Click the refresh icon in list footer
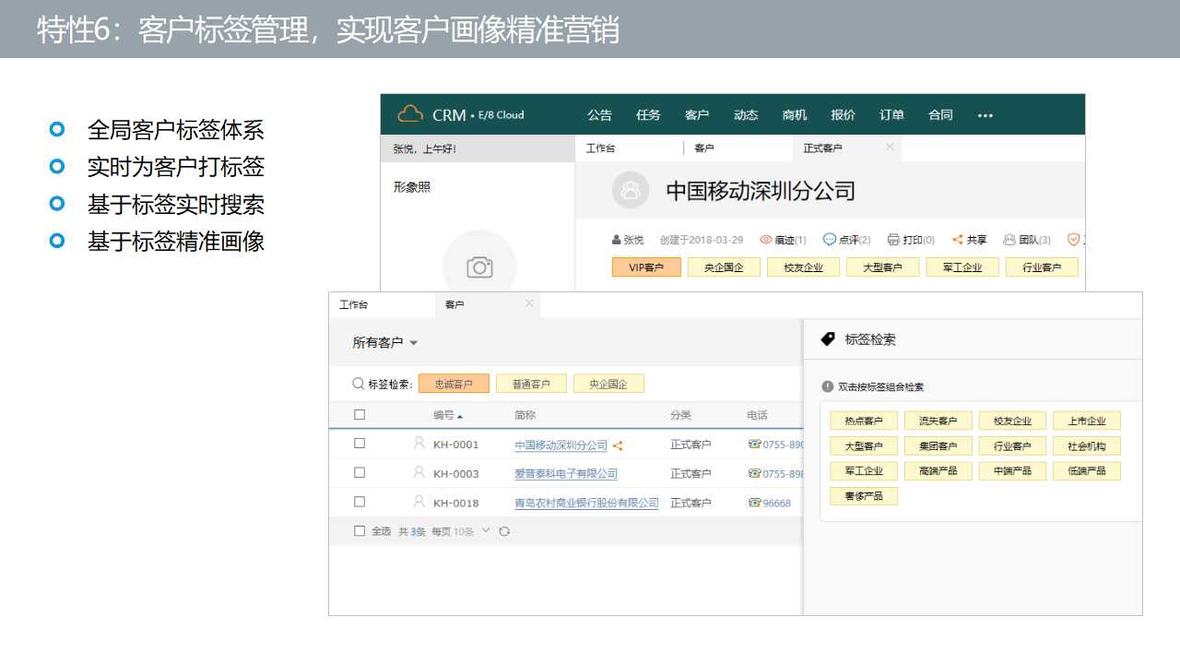This screenshot has height=664, width=1180. [x=504, y=531]
